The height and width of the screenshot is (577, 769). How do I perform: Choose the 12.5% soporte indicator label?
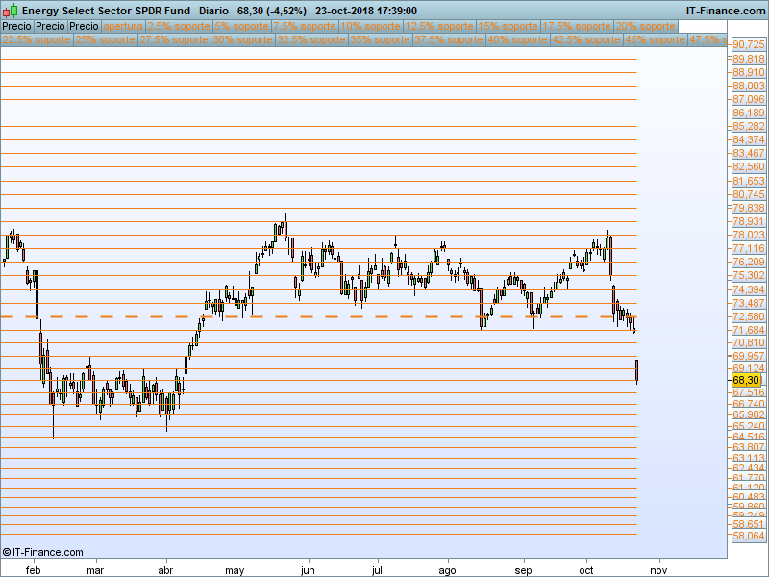439,26
